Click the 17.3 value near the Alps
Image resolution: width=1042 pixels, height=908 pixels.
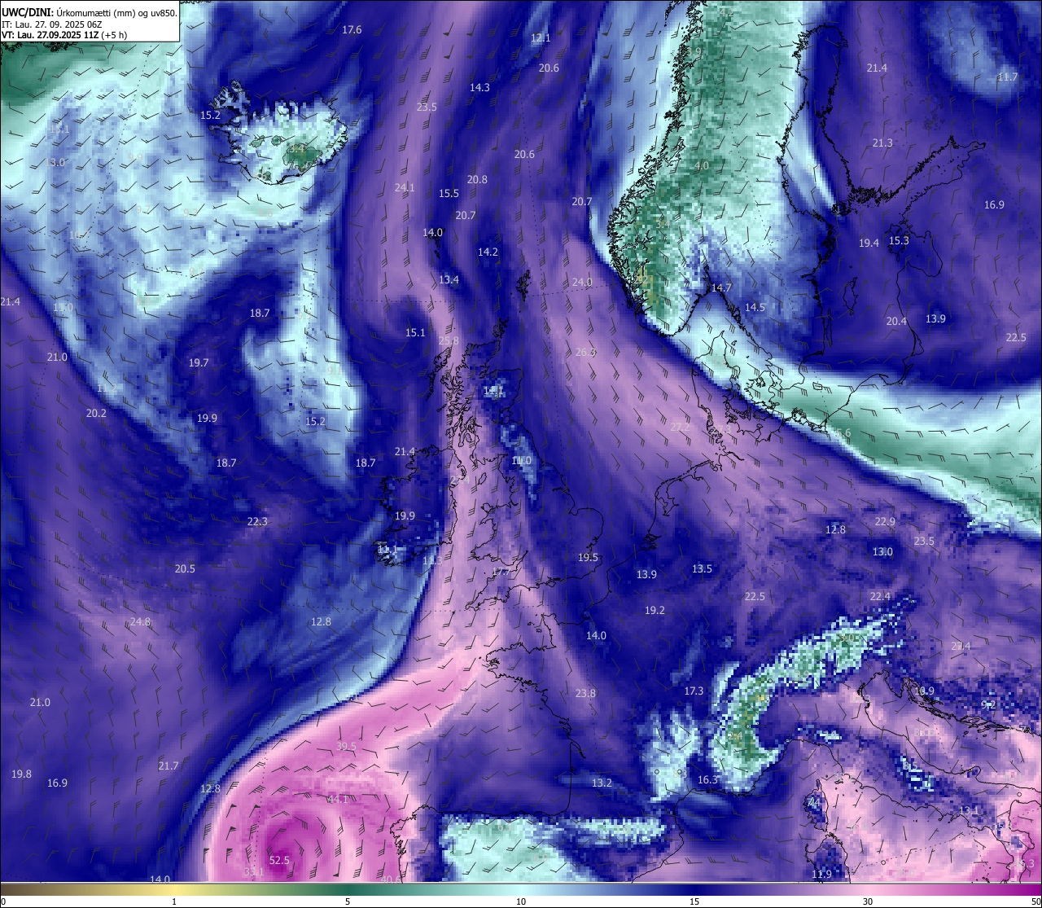coord(694,691)
